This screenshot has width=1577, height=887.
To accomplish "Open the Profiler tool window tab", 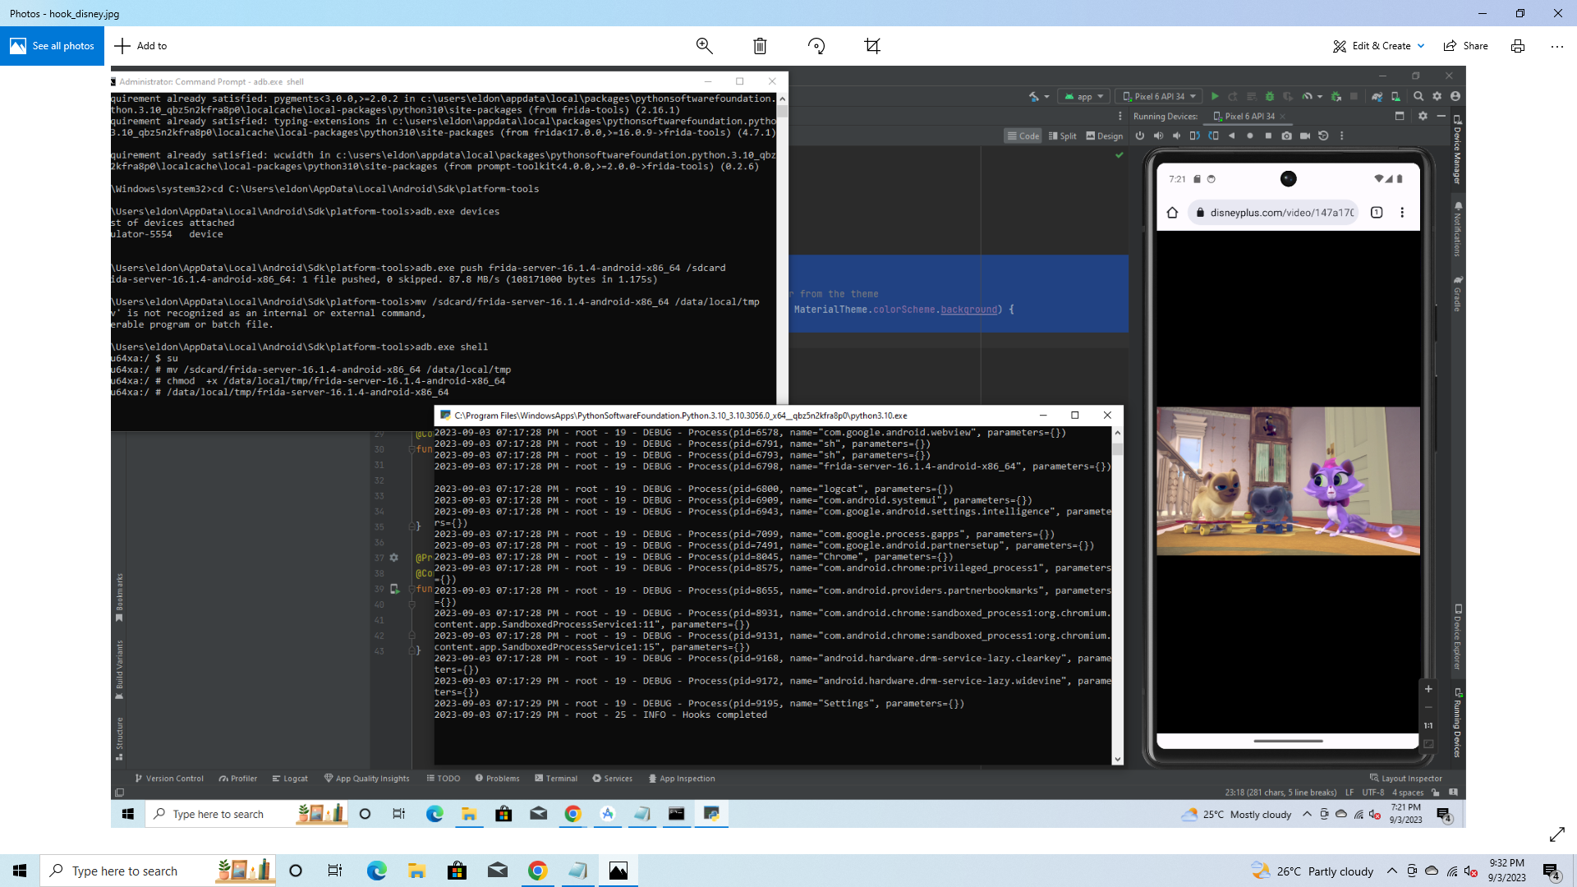I will pos(237,779).
